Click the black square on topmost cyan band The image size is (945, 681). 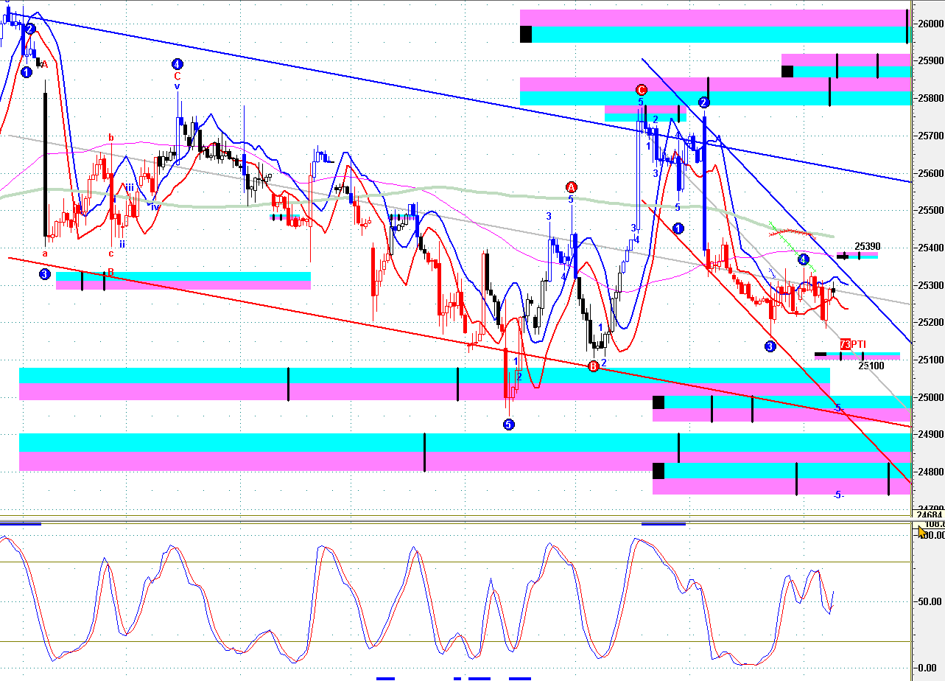(x=526, y=34)
